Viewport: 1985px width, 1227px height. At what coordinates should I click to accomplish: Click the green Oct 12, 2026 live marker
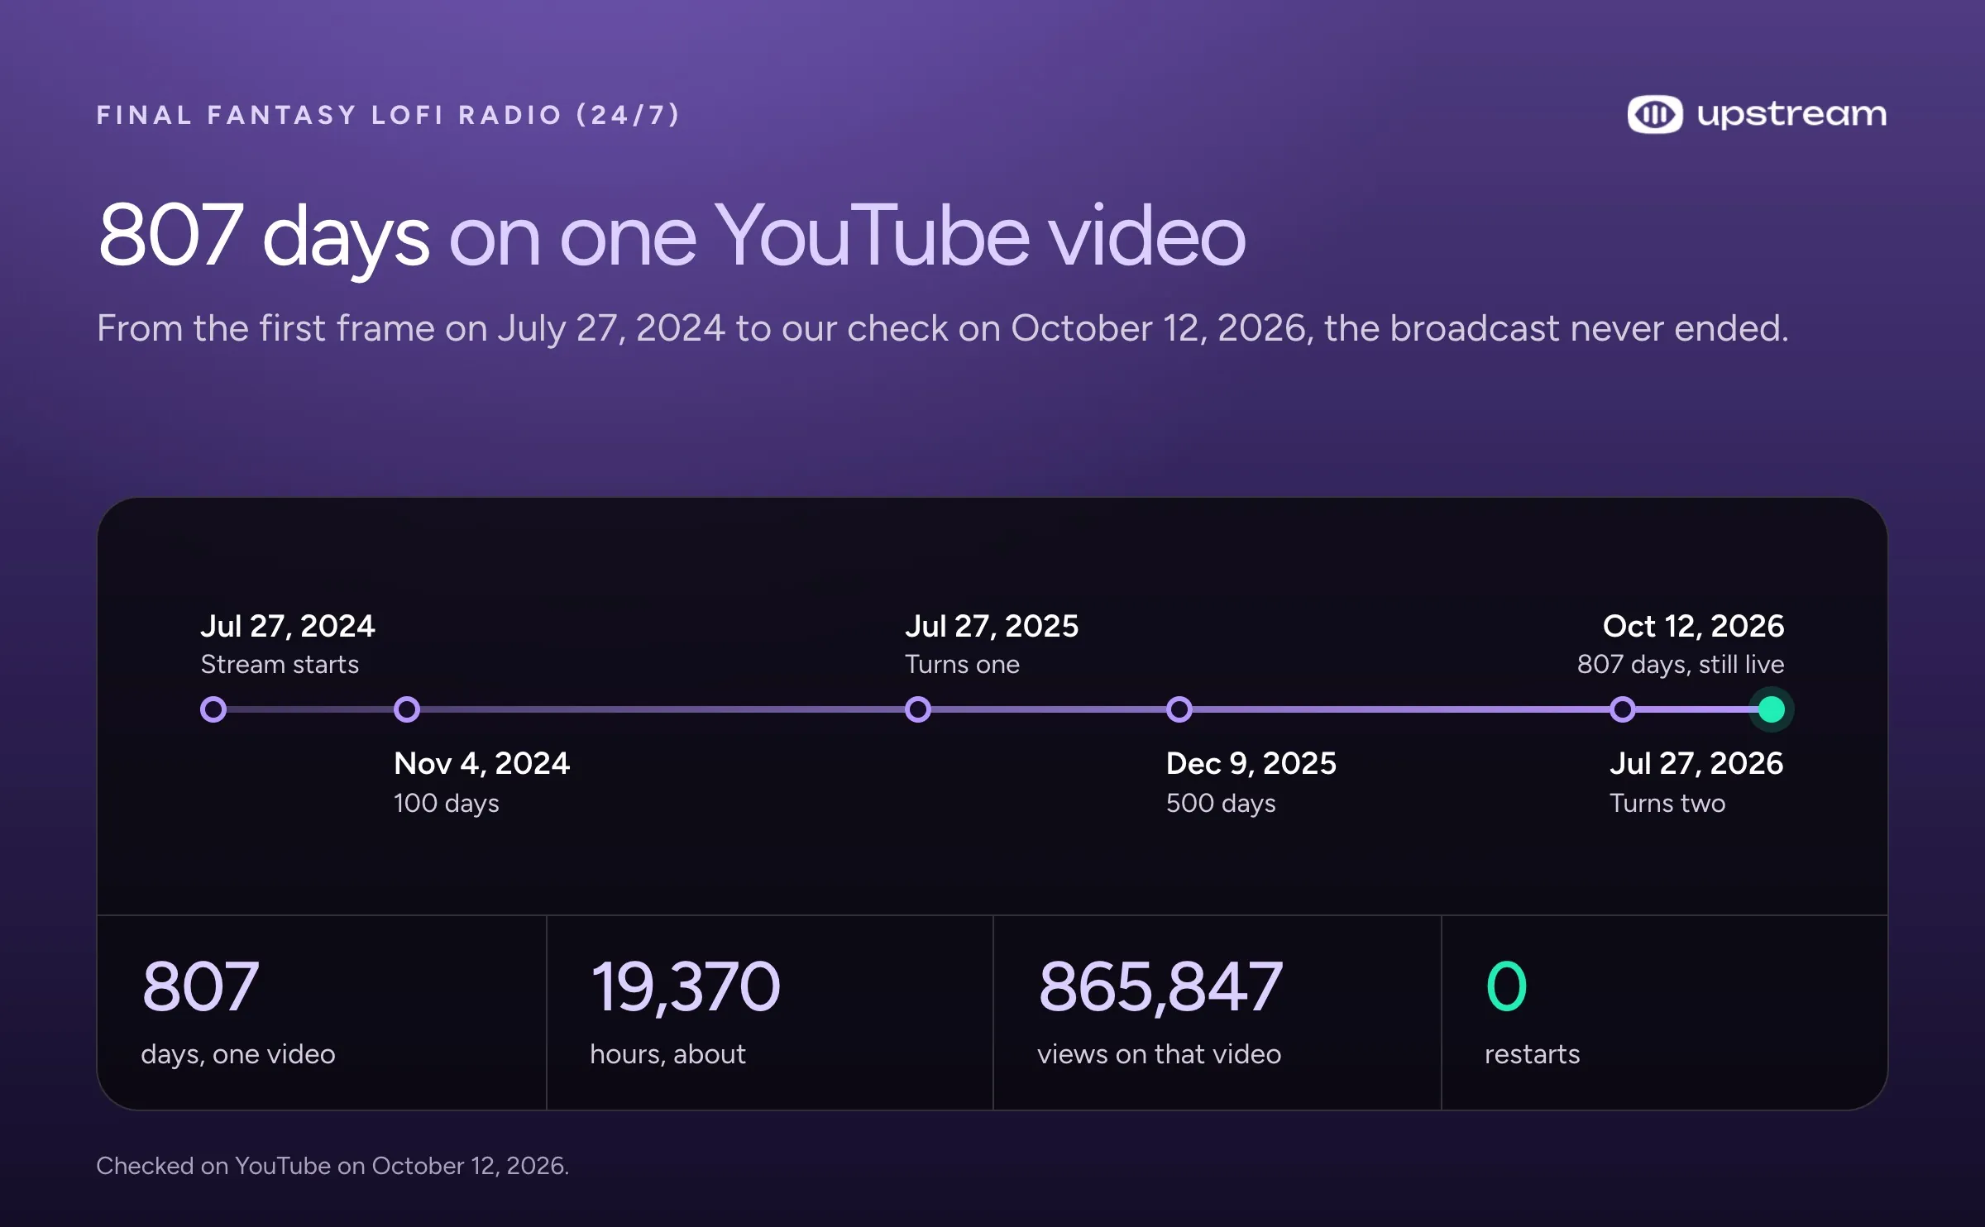point(1771,709)
